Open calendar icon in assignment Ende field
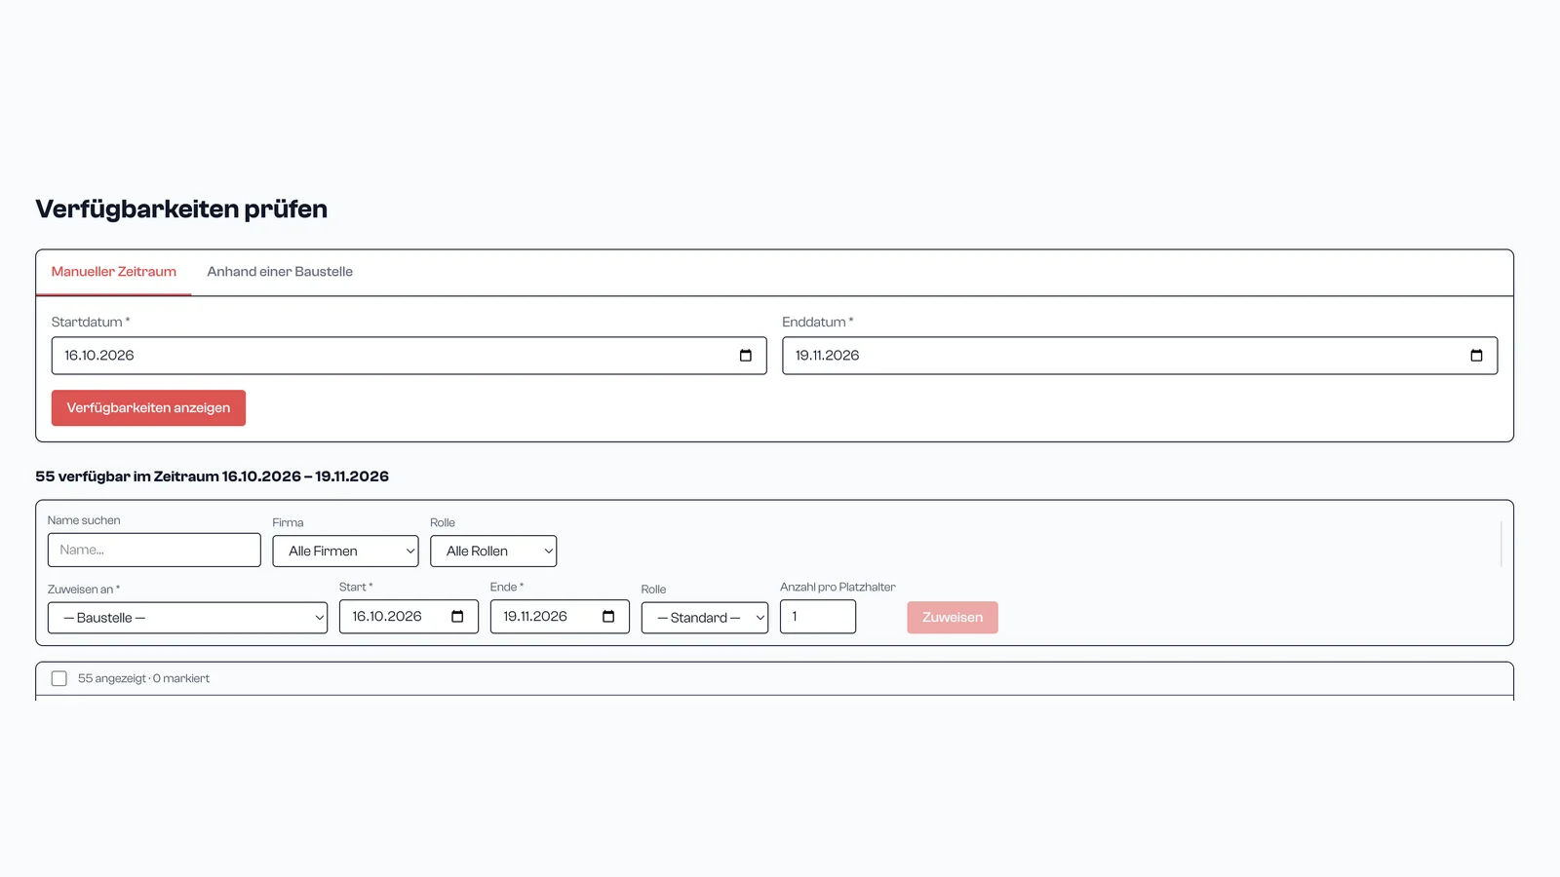Viewport: 1560px width, 877px height. pyautogui.click(x=608, y=617)
